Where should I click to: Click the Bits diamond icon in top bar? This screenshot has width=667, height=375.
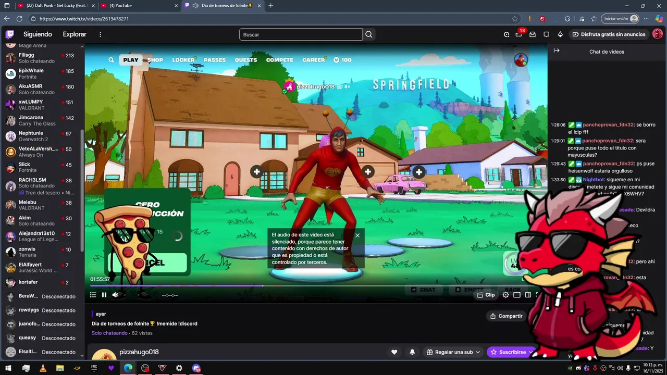560,34
